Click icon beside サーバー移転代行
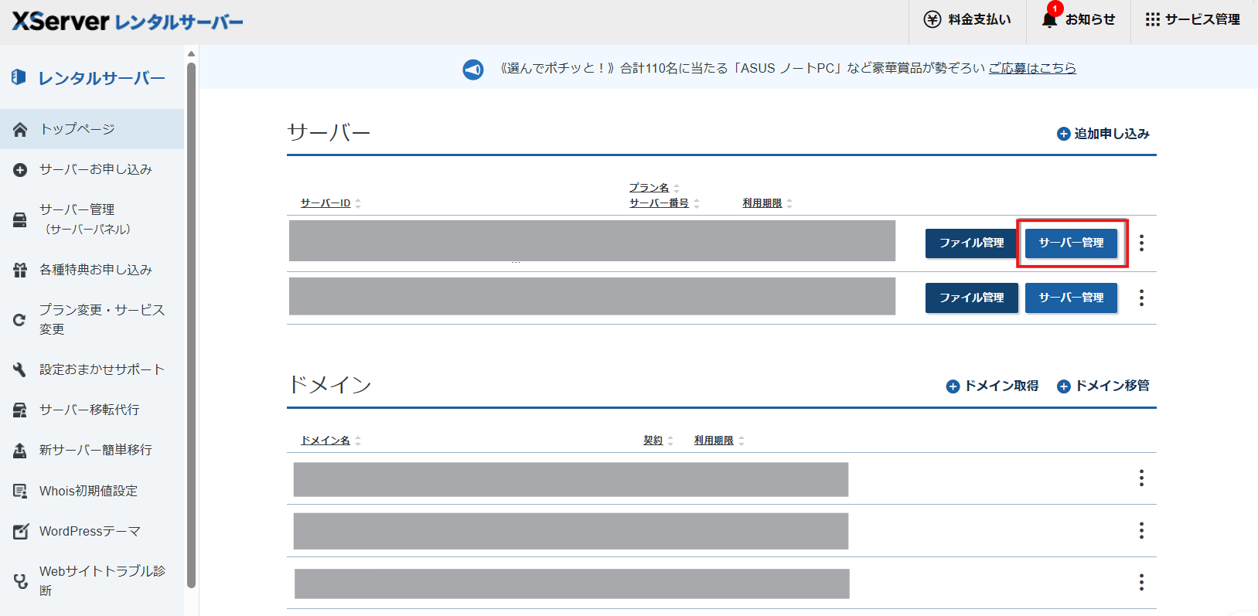1258x616 pixels. [x=20, y=410]
